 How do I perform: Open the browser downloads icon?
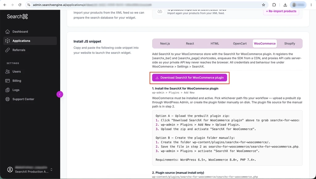[x=285, y=5]
